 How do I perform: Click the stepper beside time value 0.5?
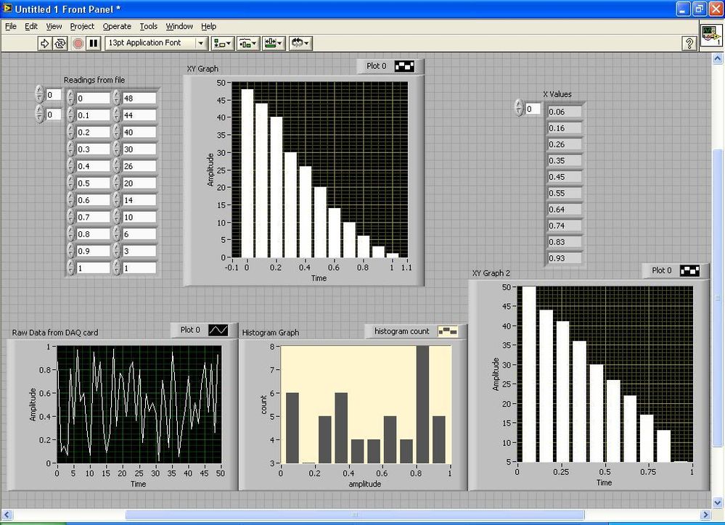70,183
